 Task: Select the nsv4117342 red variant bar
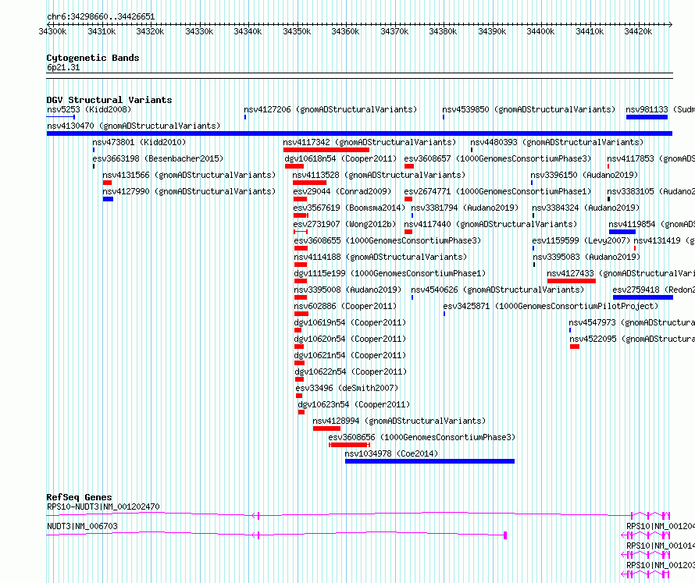326,150
